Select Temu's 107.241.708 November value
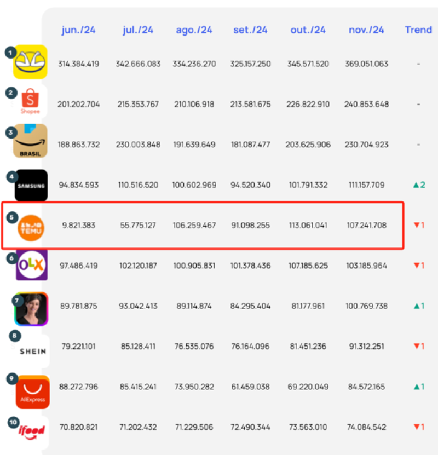The height and width of the screenshot is (455, 438). (367, 225)
